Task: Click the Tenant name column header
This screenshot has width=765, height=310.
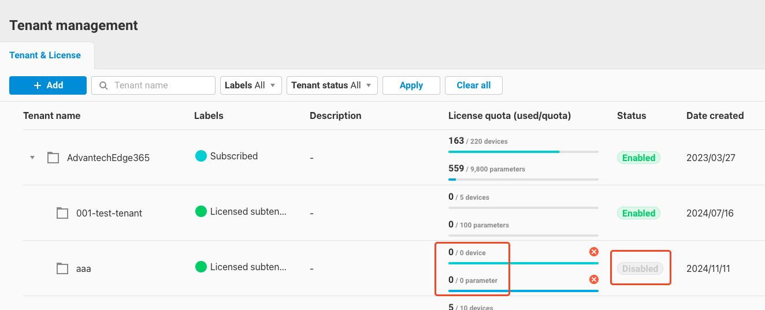Action: (x=51, y=115)
